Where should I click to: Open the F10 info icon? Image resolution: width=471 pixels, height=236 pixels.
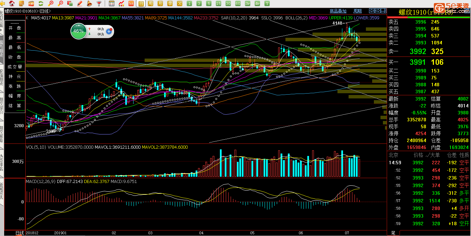pos(31,3)
